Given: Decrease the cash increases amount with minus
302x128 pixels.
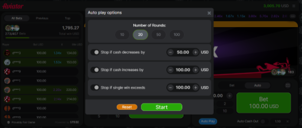Looking at the screenshot, I should 170,70.
